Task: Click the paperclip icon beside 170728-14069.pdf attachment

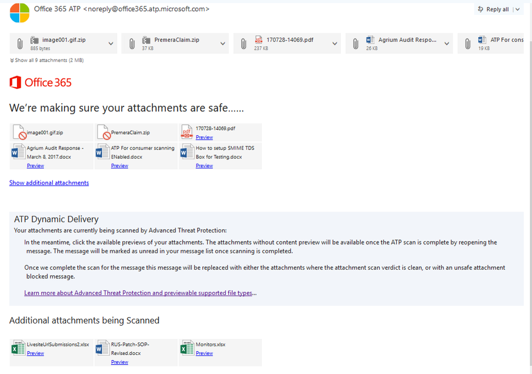Action: (x=243, y=44)
